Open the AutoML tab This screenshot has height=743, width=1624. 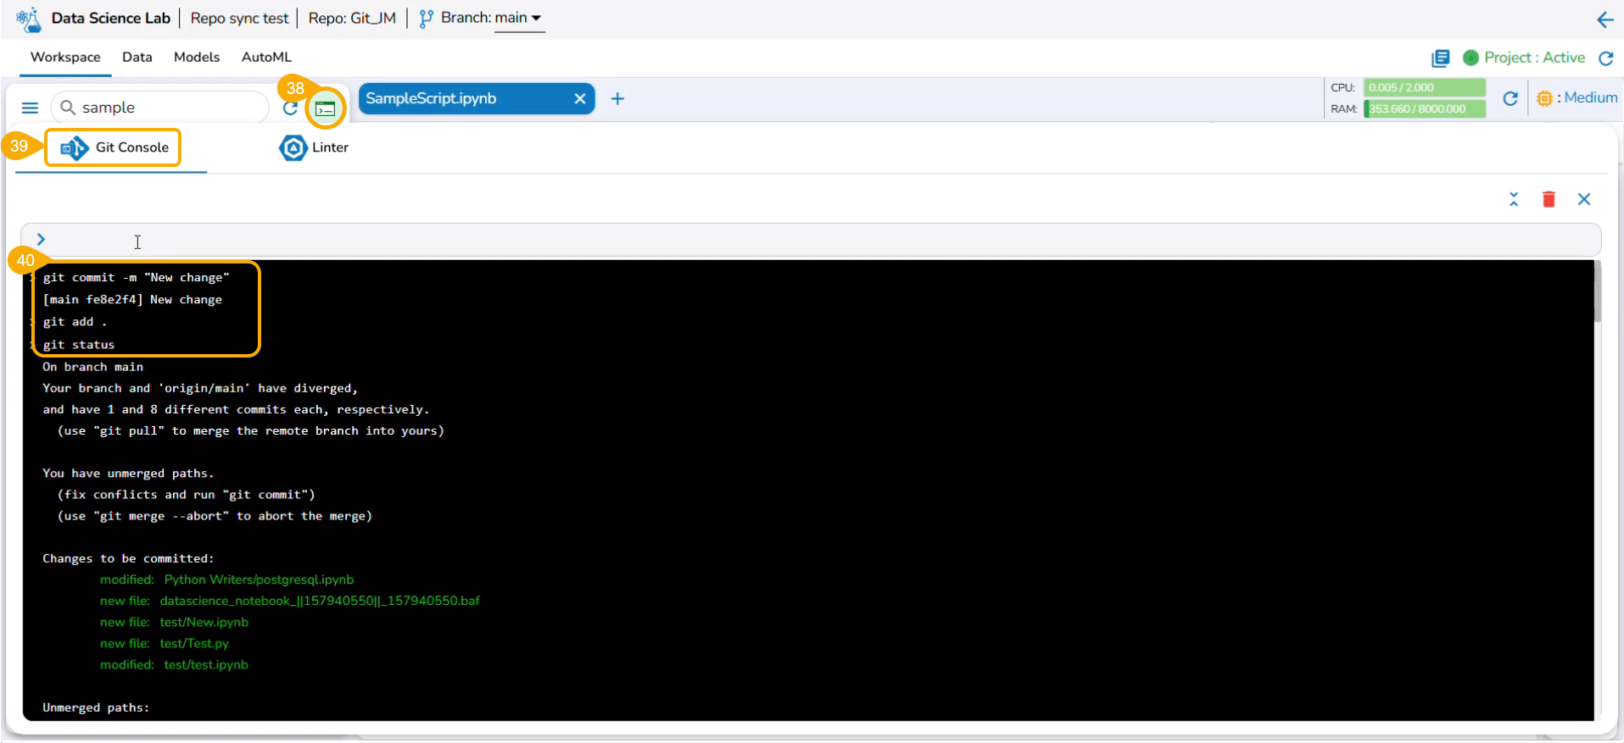point(266,57)
